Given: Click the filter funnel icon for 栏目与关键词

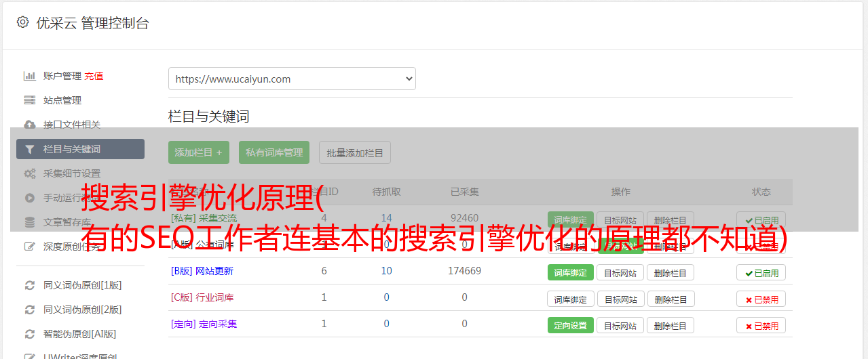Looking at the screenshot, I should pyautogui.click(x=30, y=149).
